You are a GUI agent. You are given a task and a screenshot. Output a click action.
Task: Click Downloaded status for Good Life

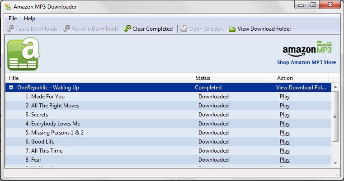coord(213,142)
